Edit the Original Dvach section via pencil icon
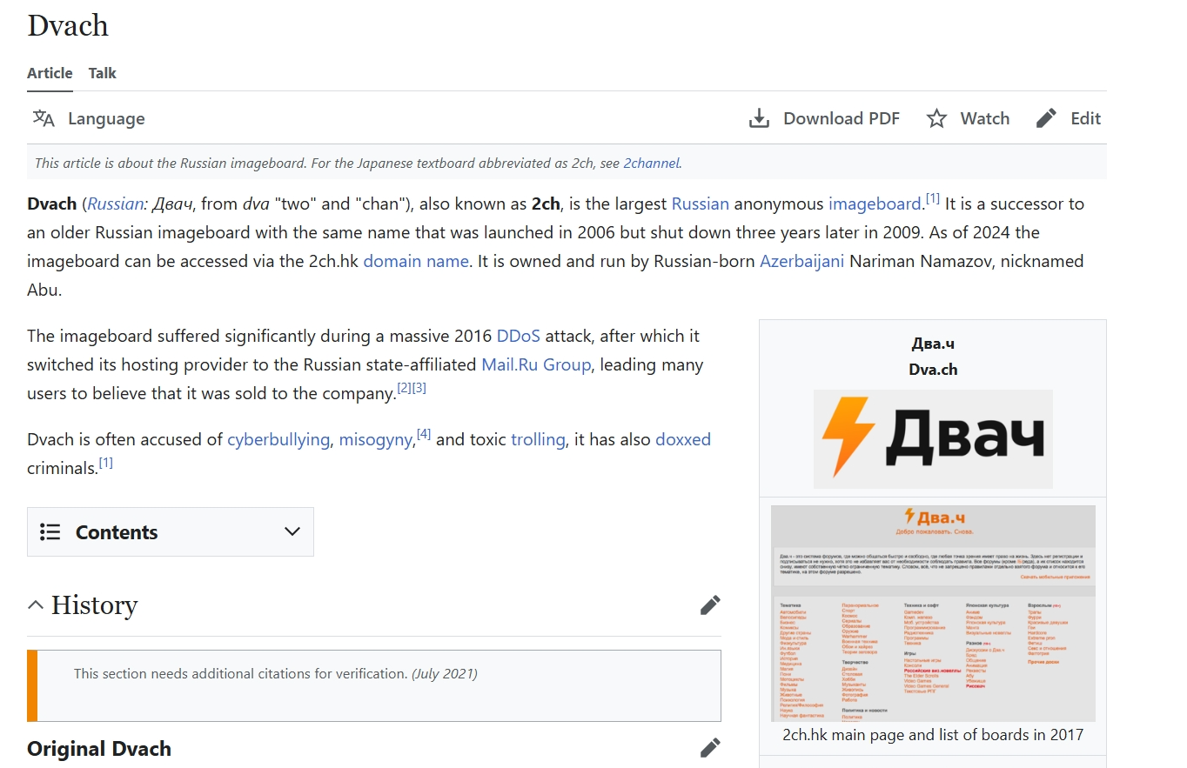 [710, 748]
